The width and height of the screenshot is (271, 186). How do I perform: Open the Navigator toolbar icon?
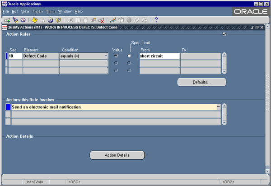(23, 20)
